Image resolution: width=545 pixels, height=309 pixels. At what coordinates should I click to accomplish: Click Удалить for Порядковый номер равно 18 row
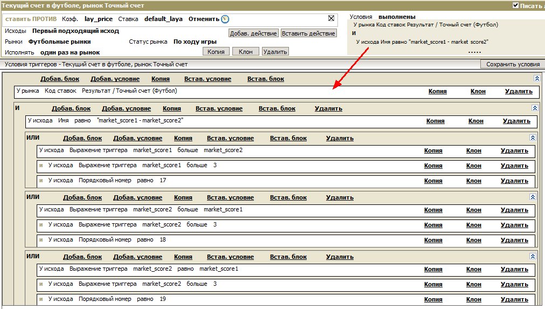514,240
